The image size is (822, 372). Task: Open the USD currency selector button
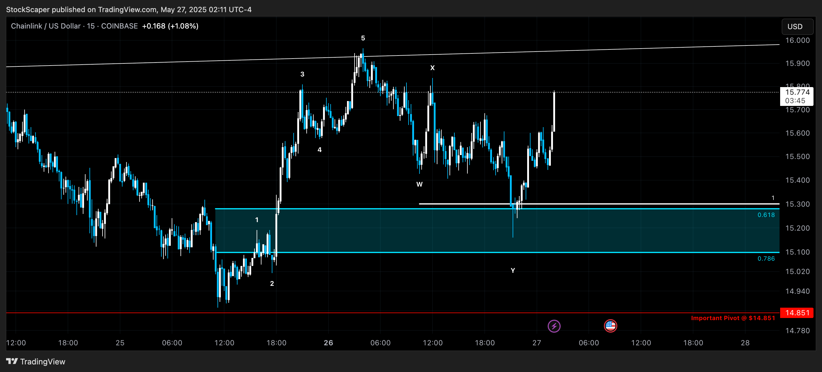797,26
